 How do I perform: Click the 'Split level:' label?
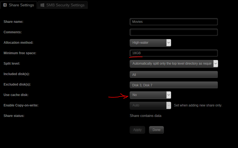point(12,64)
